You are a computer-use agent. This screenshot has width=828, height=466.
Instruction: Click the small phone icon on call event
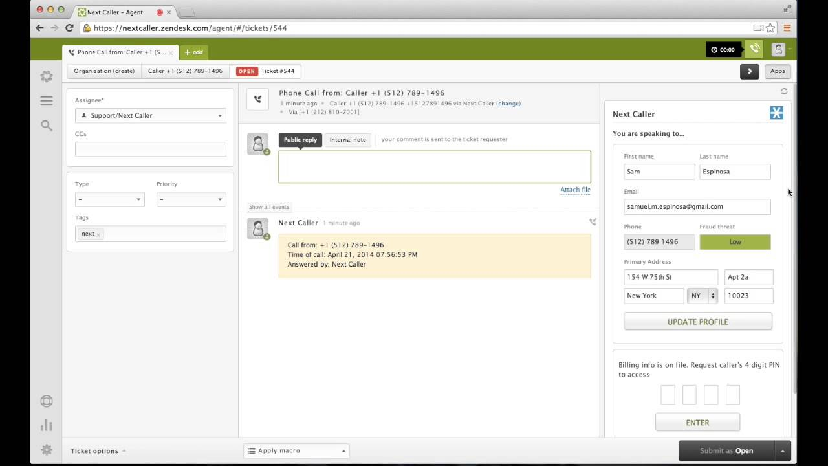(593, 222)
